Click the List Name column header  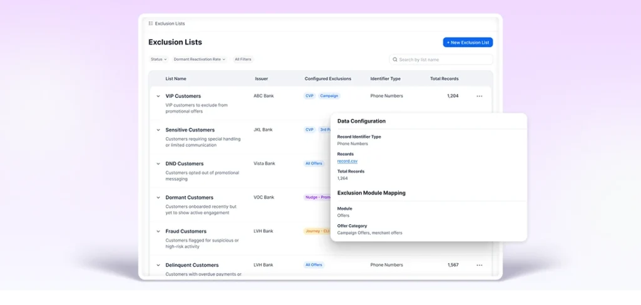click(176, 79)
